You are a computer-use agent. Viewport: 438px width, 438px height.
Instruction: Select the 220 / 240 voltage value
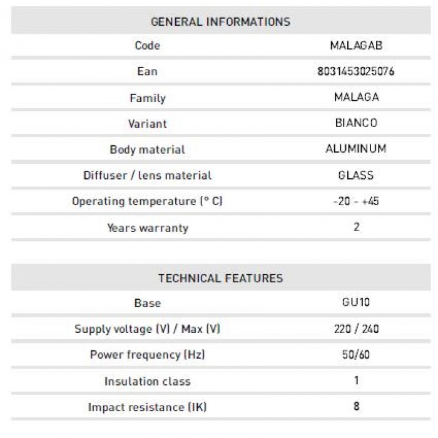(x=356, y=328)
